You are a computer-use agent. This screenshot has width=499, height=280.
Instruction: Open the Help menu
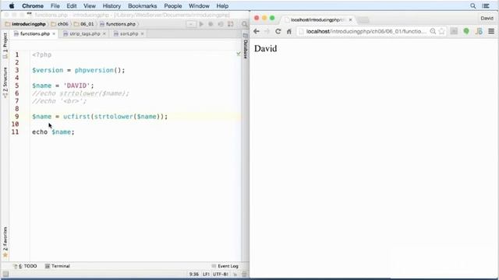[x=222, y=5]
